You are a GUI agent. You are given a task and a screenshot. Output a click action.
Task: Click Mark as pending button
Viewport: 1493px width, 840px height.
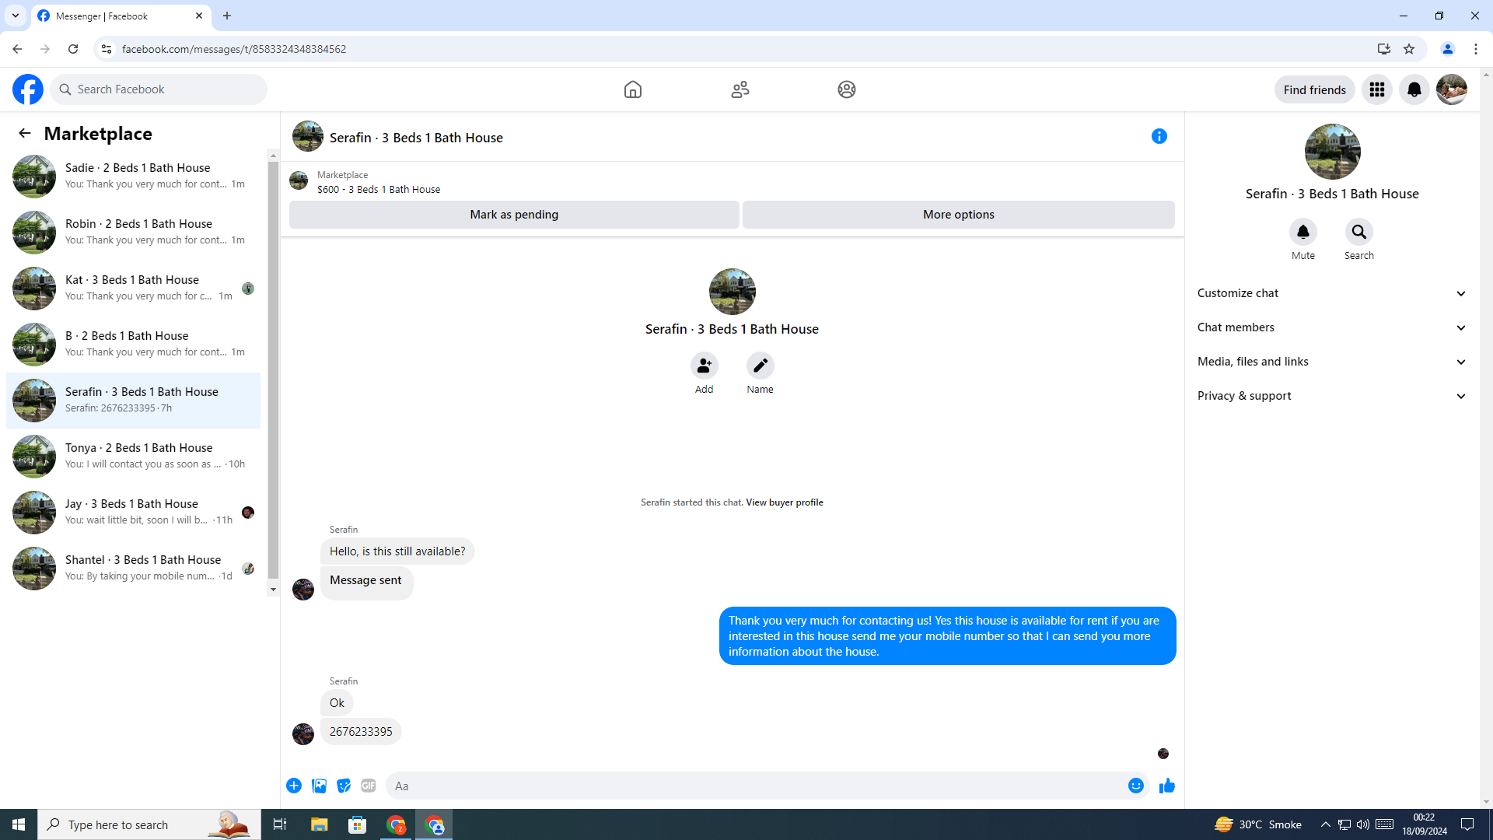(513, 215)
